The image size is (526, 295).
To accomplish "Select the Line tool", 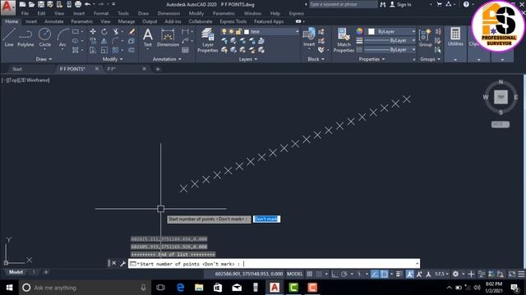I will pyautogui.click(x=9, y=37).
